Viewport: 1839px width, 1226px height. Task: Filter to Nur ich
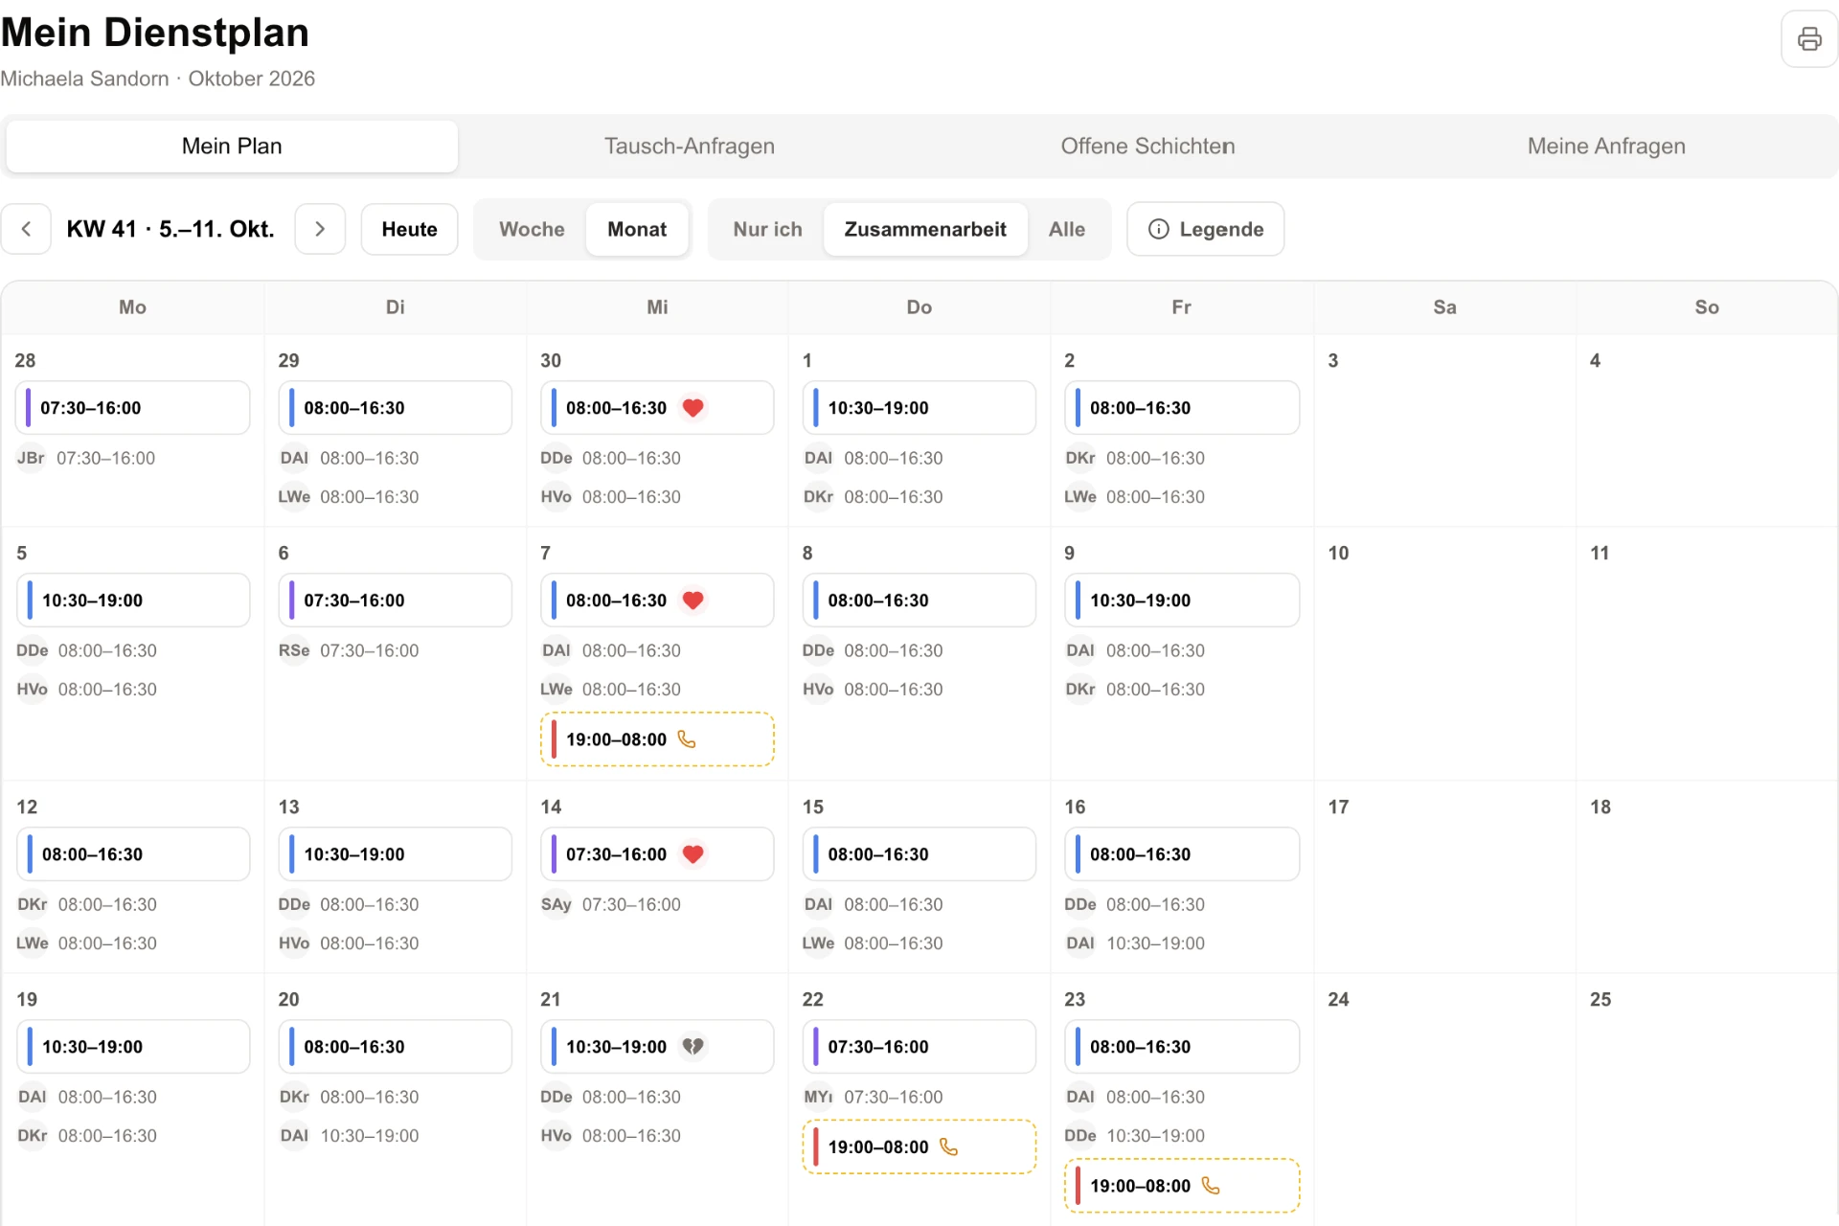pos(767,229)
